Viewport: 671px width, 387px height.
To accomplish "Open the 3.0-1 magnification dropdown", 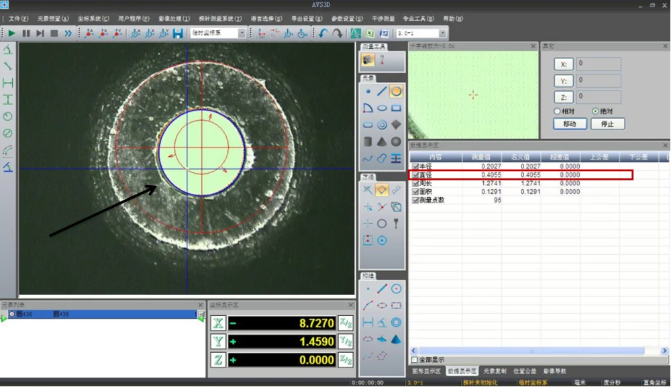I will click(x=442, y=33).
